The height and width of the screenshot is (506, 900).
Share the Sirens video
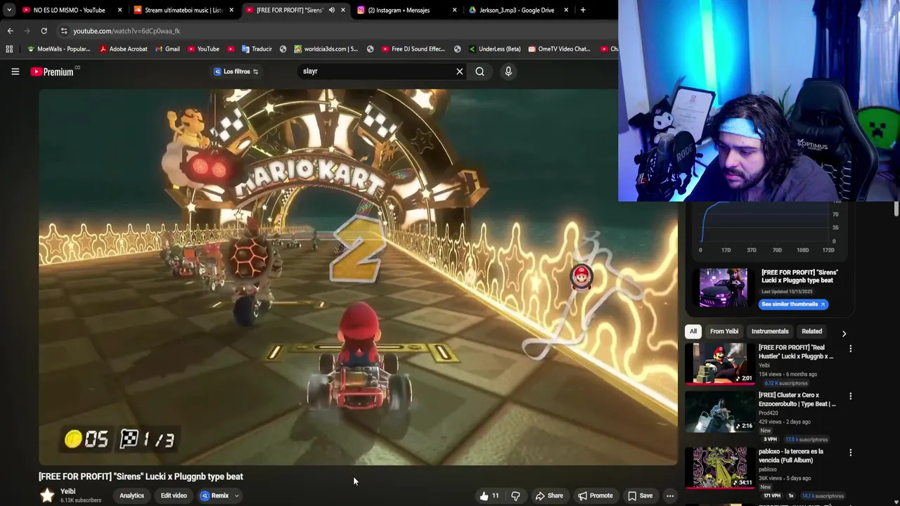pyautogui.click(x=549, y=495)
